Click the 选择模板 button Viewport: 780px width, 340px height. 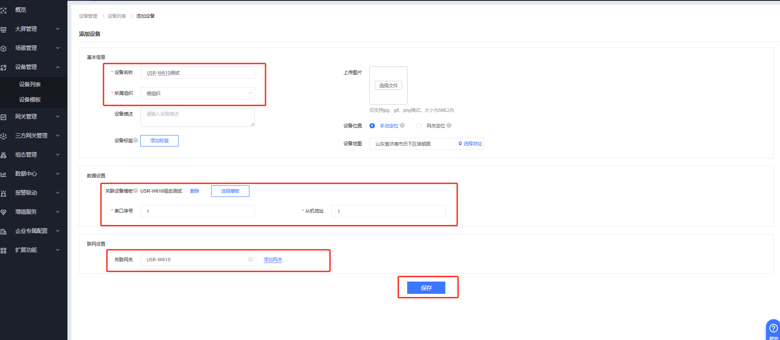tap(230, 191)
